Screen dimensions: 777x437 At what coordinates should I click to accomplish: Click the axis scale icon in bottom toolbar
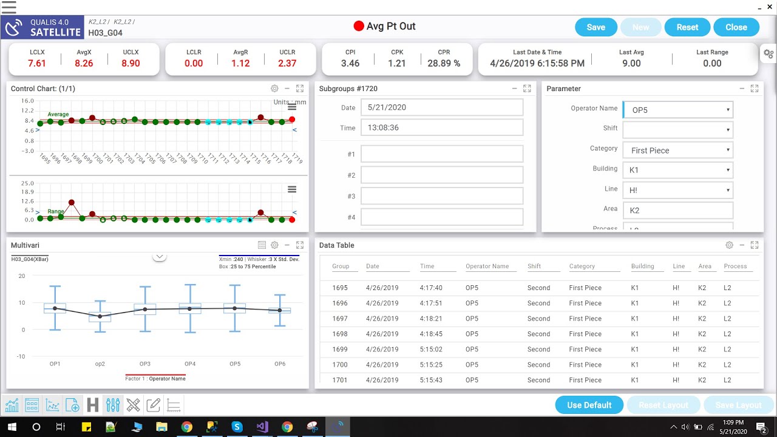[x=173, y=405]
